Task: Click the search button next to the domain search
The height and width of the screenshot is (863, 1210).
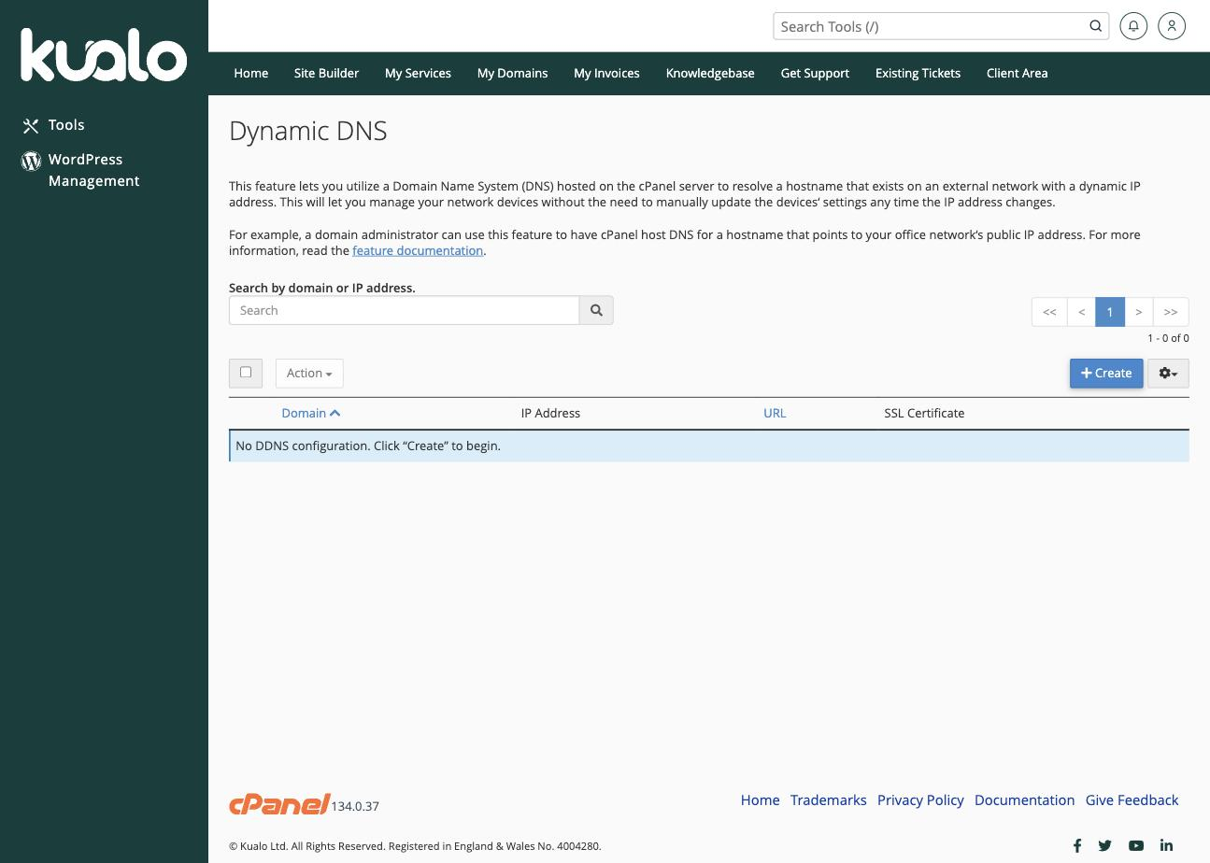Action: click(596, 310)
